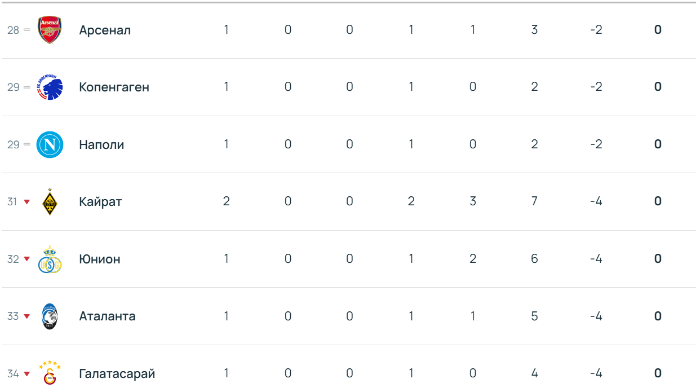The width and height of the screenshot is (696, 392).
Task: Click the Arsenal club crest icon
Action: tap(50, 30)
